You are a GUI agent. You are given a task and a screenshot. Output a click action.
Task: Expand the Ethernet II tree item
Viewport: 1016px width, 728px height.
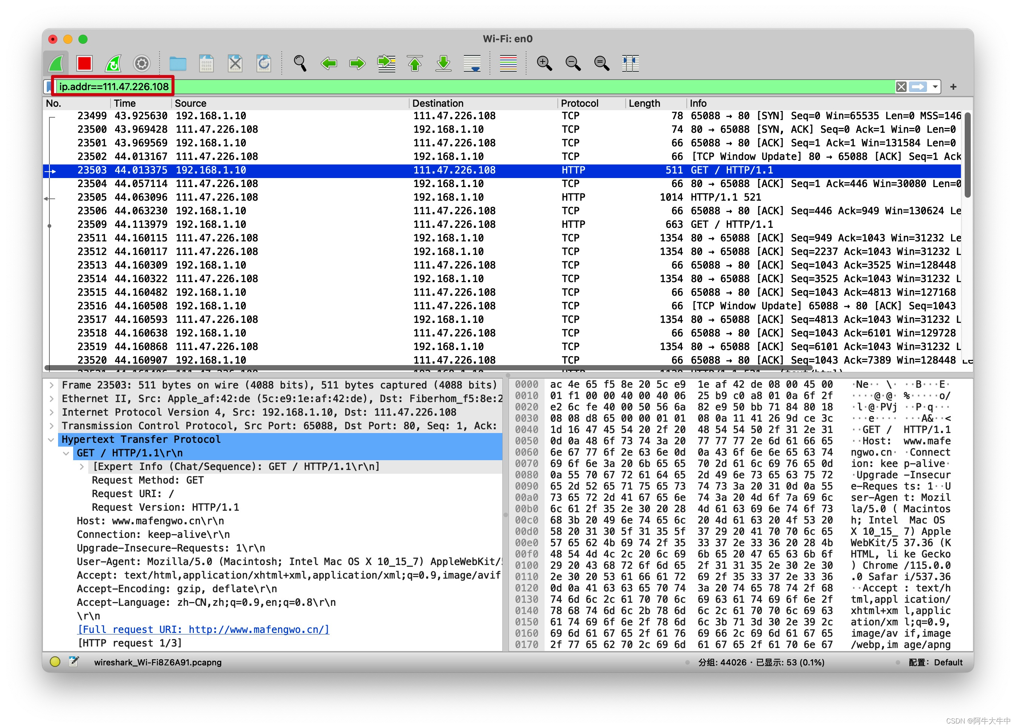click(x=52, y=399)
